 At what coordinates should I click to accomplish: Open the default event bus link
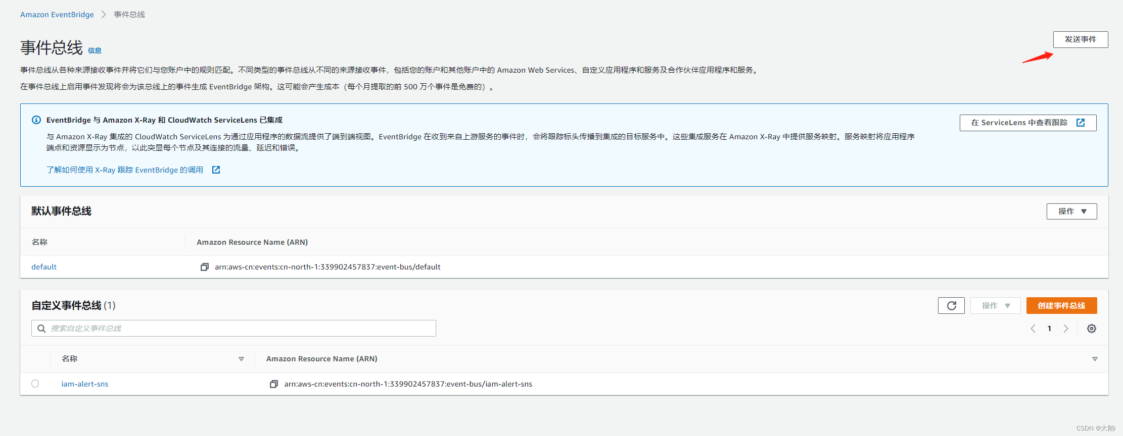pyautogui.click(x=44, y=267)
